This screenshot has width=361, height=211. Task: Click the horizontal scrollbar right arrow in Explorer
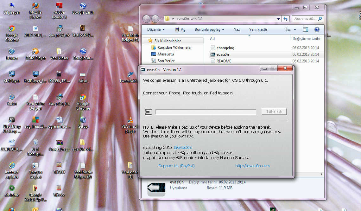pos(321,174)
